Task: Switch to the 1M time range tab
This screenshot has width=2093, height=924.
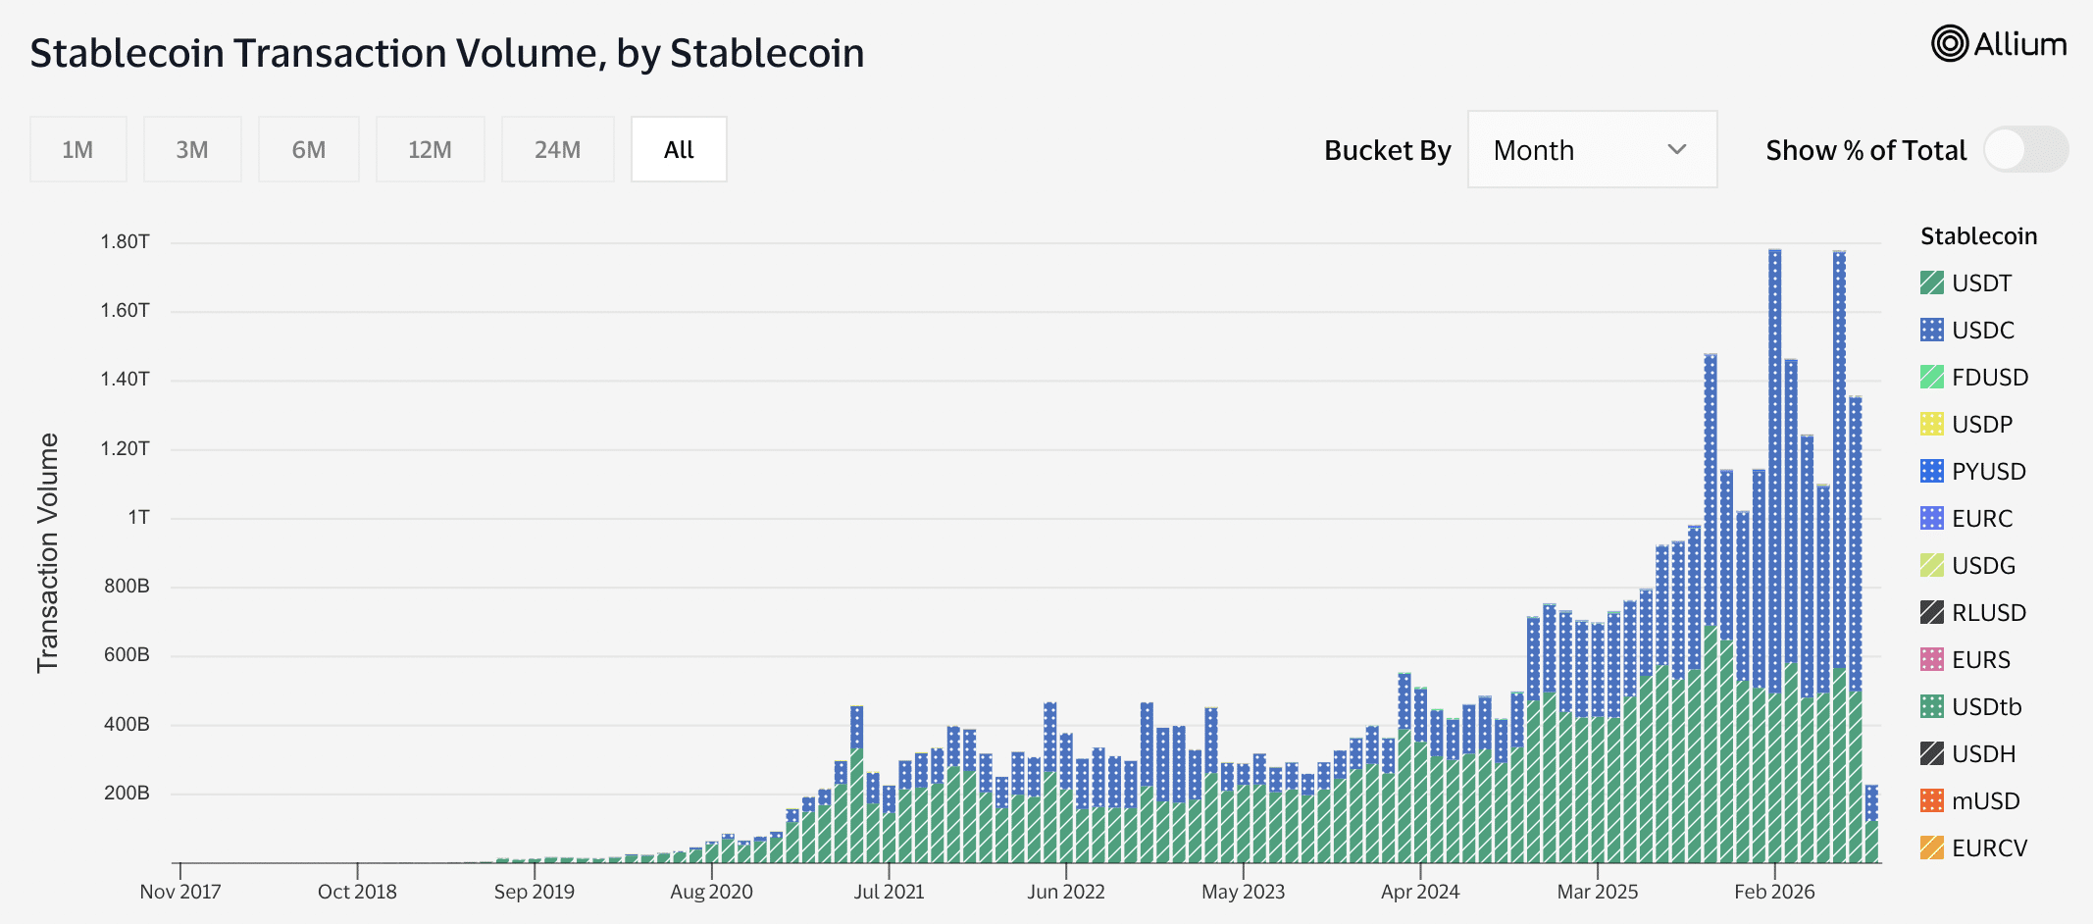Action: click(78, 149)
